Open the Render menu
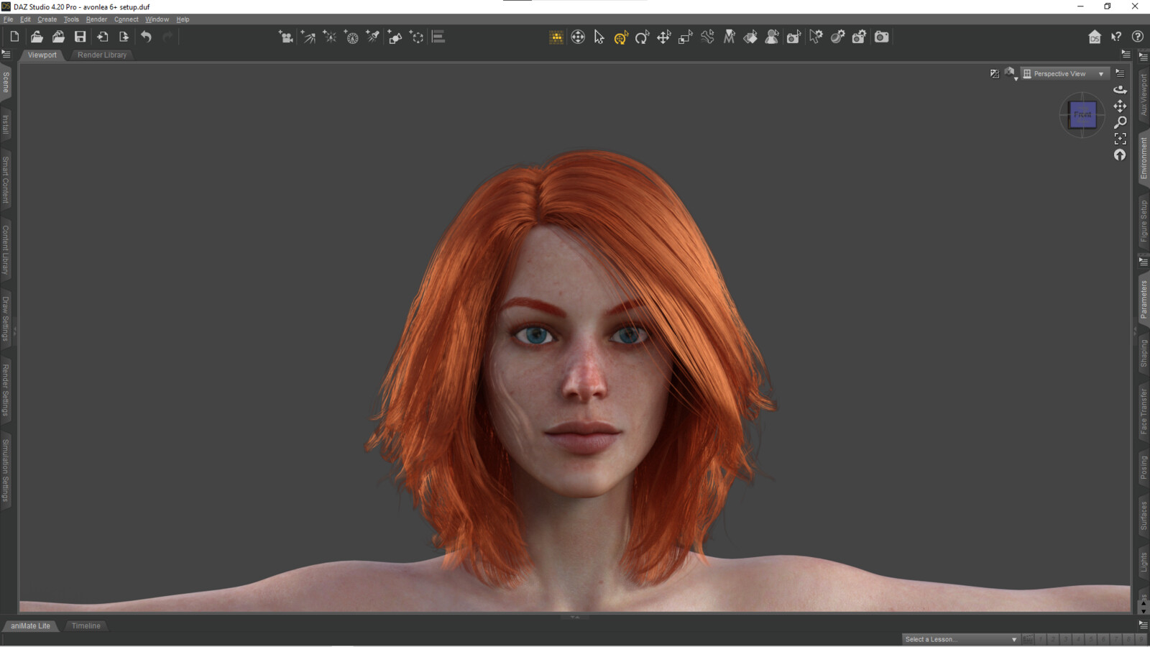 tap(96, 19)
